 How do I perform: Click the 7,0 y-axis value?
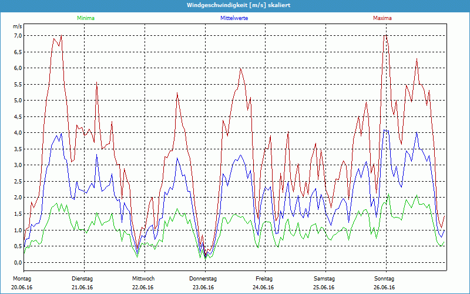[18, 36]
